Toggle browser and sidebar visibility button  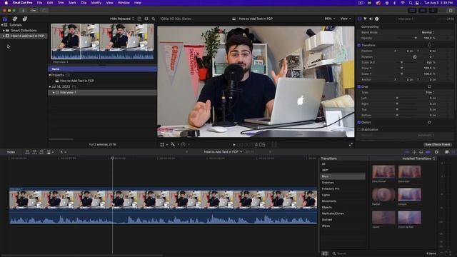click(412, 11)
